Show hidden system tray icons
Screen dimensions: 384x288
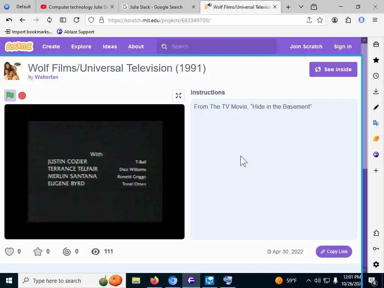coord(309,280)
